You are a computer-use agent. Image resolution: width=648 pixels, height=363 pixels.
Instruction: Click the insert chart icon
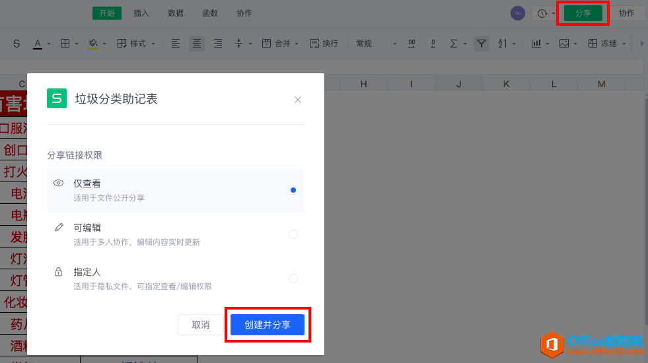536,44
